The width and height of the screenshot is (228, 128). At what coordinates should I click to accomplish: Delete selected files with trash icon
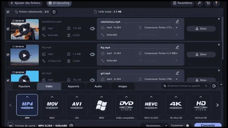pyautogui.click(x=54, y=12)
